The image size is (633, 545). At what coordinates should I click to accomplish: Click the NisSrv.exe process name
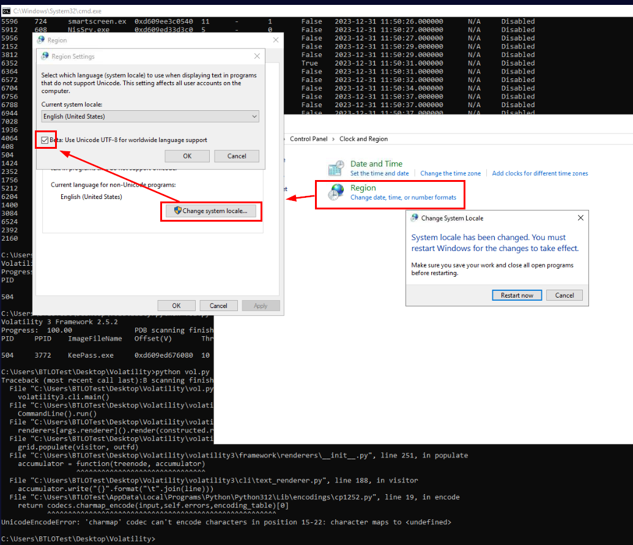pyautogui.click(x=89, y=30)
